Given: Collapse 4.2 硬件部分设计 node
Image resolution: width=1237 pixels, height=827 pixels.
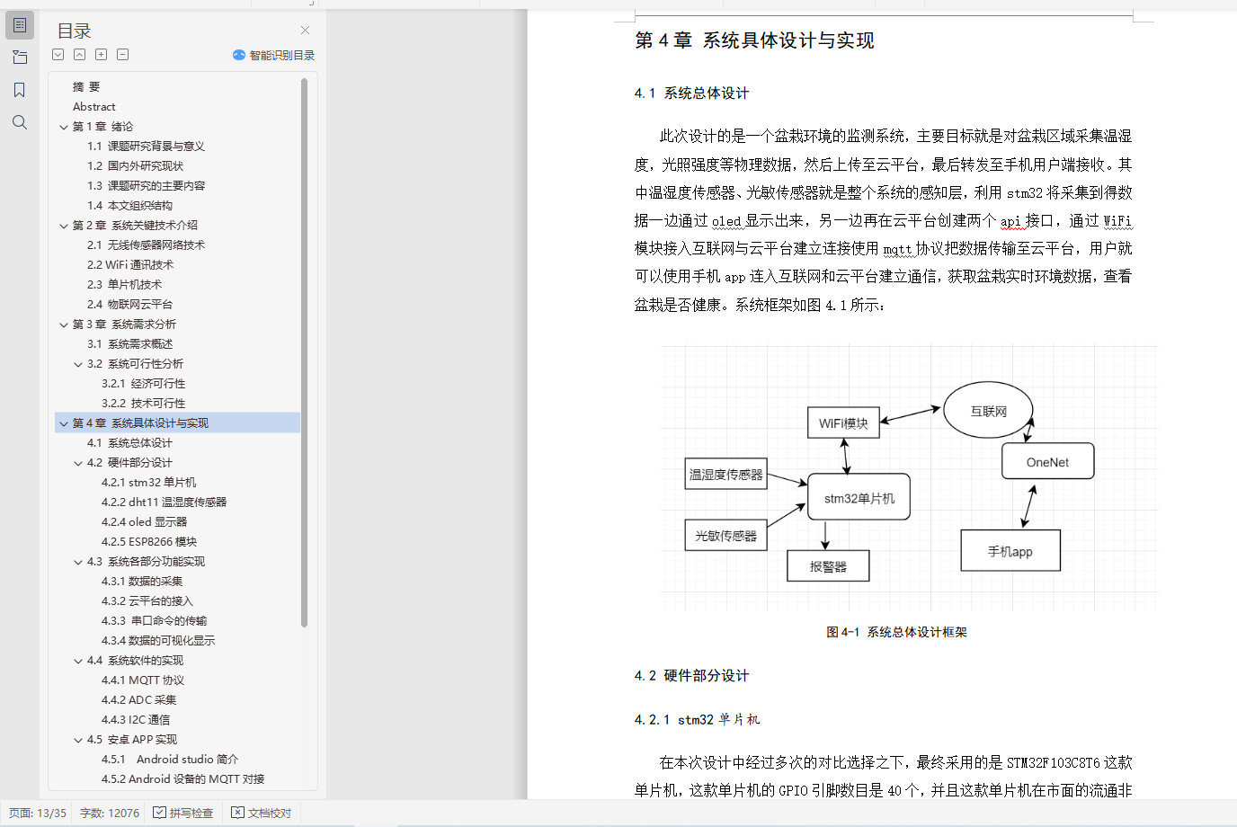Looking at the screenshot, I should pyautogui.click(x=78, y=463).
